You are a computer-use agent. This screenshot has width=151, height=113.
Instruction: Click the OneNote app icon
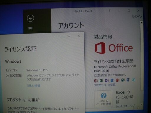[x=107, y=80]
